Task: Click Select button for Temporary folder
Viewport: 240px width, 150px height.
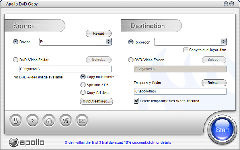Action: pyautogui.click(x=214, y=83)
